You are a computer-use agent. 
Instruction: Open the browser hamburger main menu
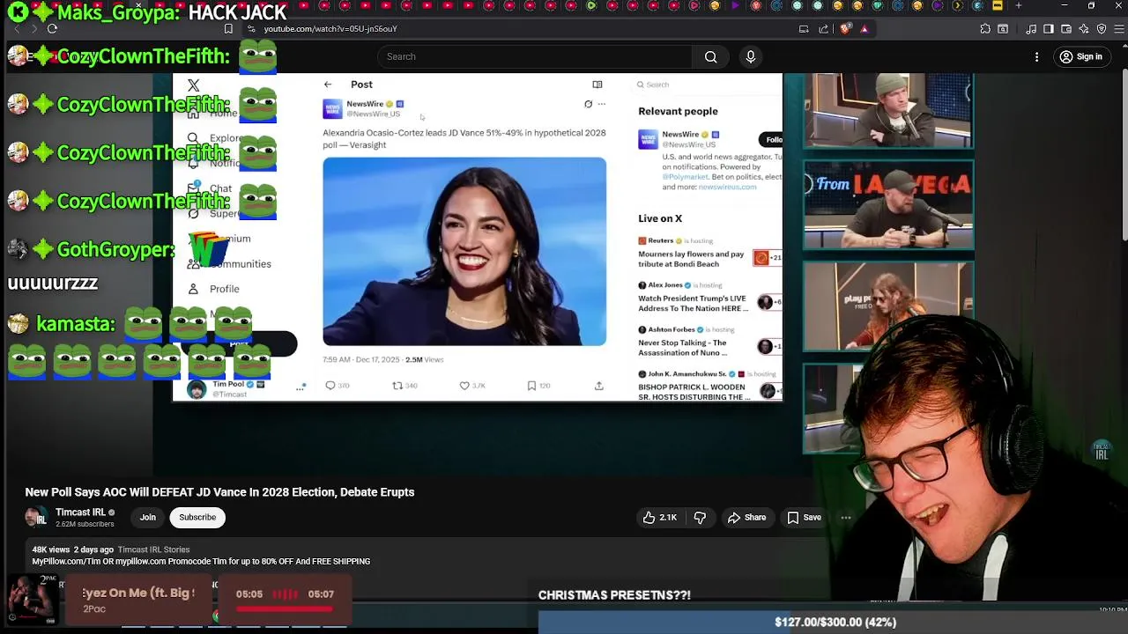pos(1120,29)
